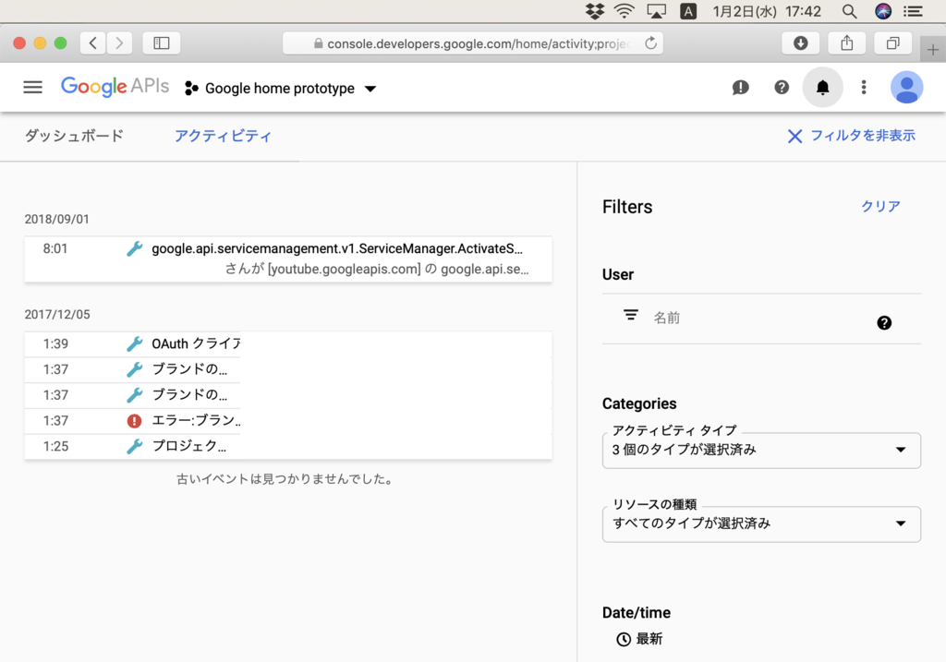Click the wrench icon on the ServiceManager activity entry
Image resolution: width=946 pixels, height=662 pixels.
pyautogui.click(x=134, y=247)
